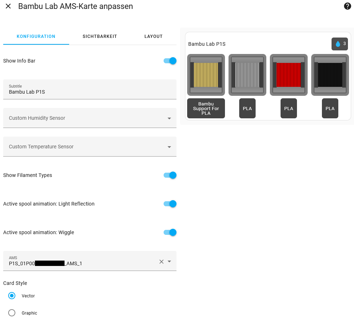Switch to the Sichtbarkeit tab

100,36
